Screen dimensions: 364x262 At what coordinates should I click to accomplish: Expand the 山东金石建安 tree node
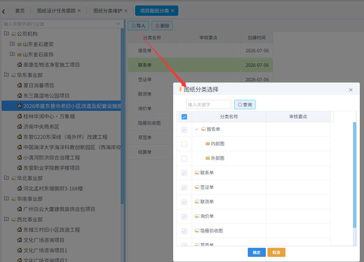pos(12,44)
